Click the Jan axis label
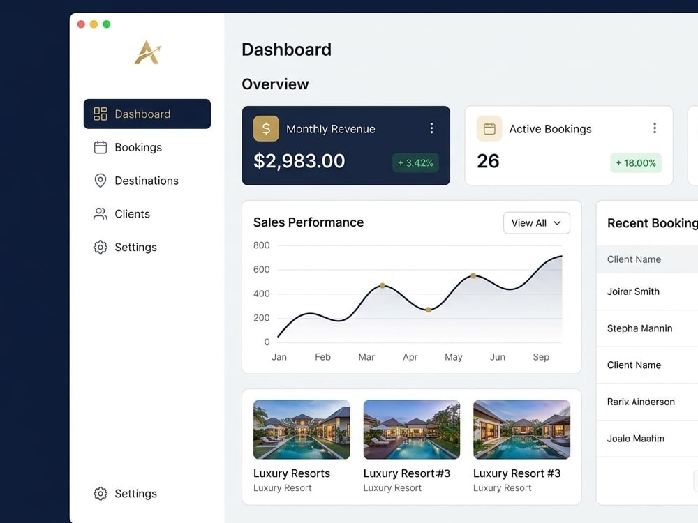Viewport: 698px width, 523px height. 279,357
